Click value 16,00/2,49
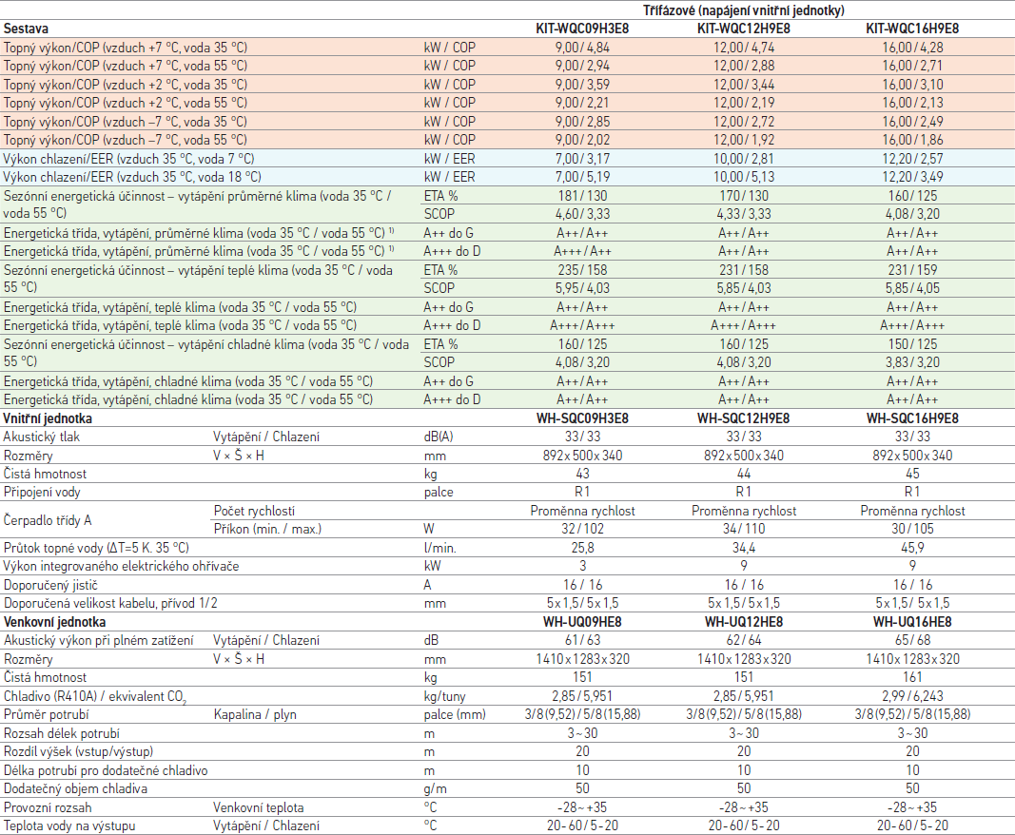The height and width of the screenshot is (835, 1015). pyautogui.click(x=912, y=122)
